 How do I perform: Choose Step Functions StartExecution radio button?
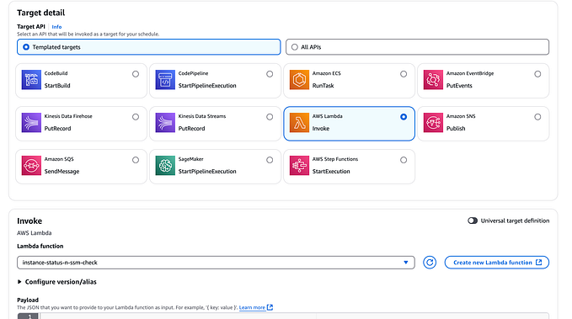[x=404, y=160]
